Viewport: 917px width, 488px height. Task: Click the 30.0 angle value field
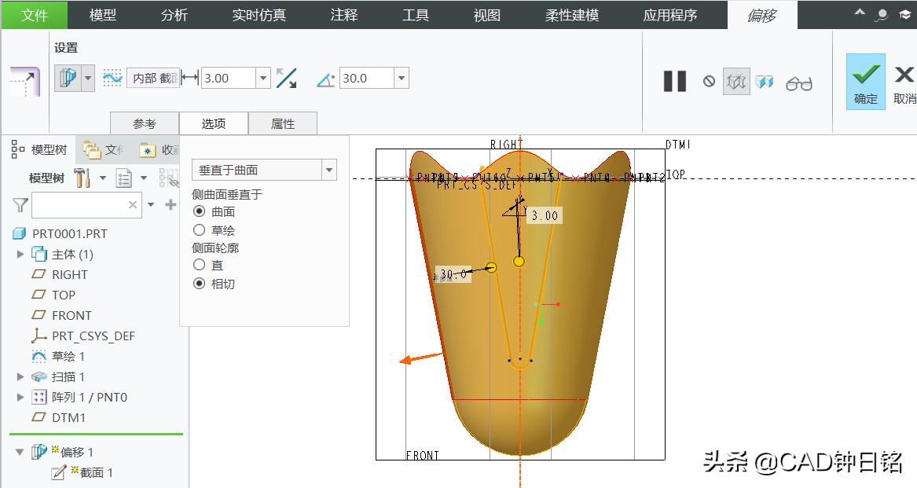[367, 78]
